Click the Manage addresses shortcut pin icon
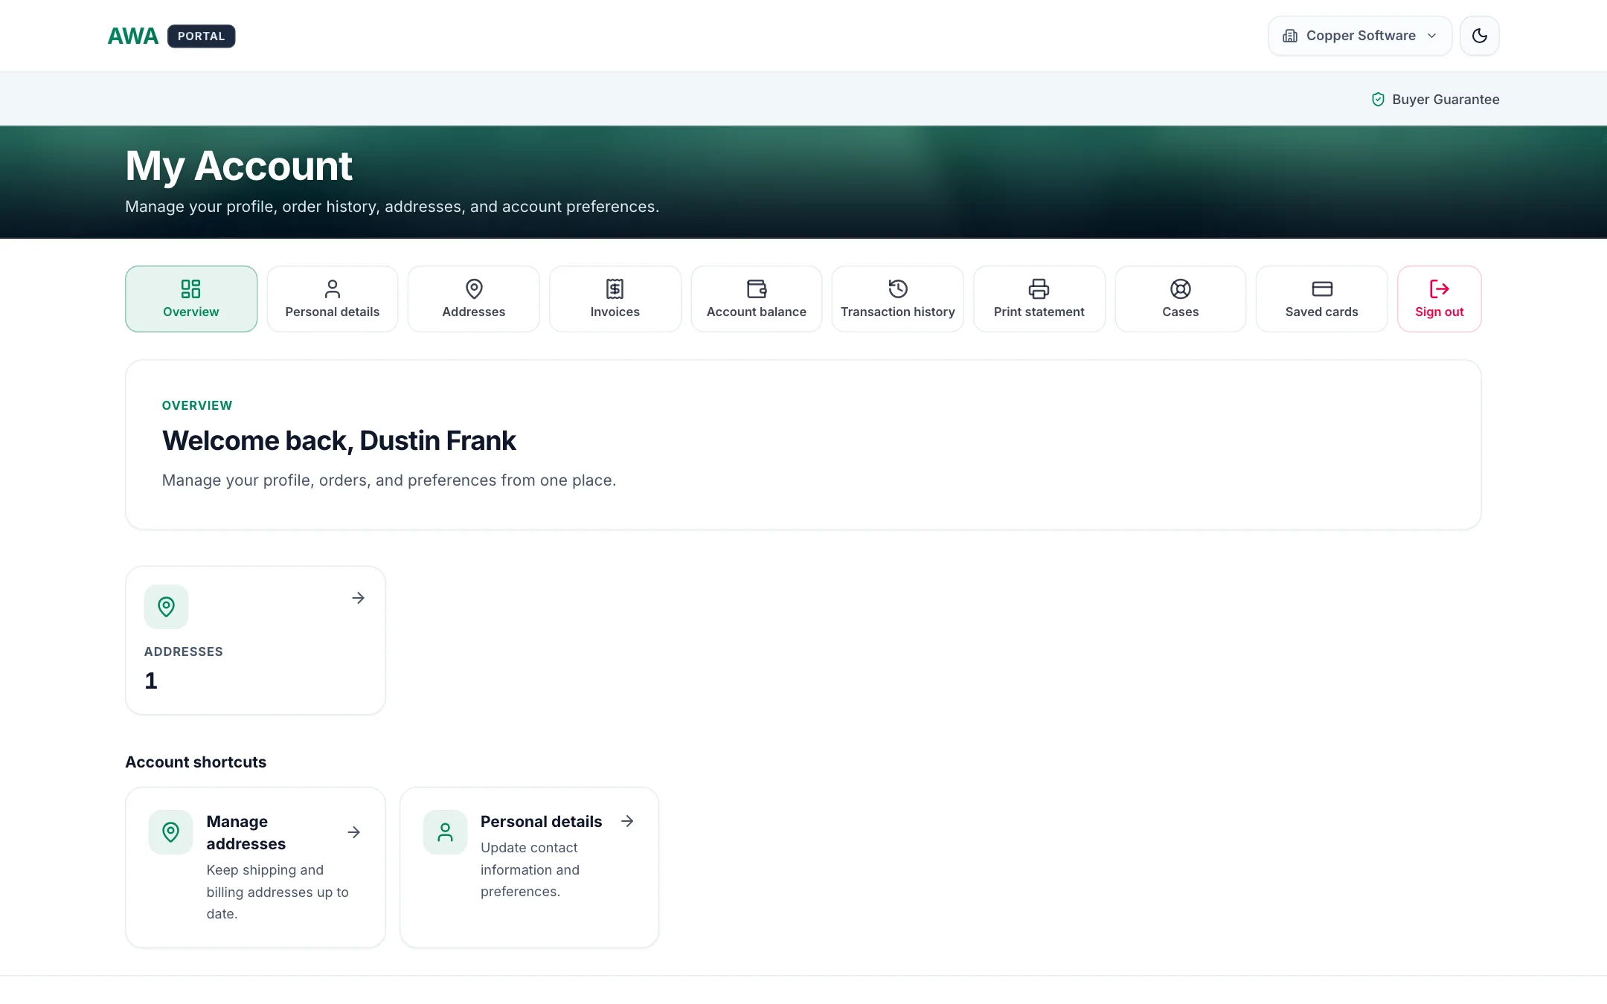 coord(171,832)
